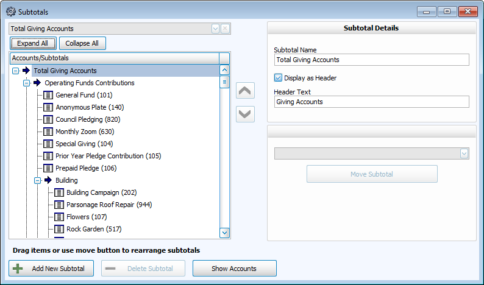The image size is (484, 285).
Task: Click into the Header Text field
Action: point(372,102)
